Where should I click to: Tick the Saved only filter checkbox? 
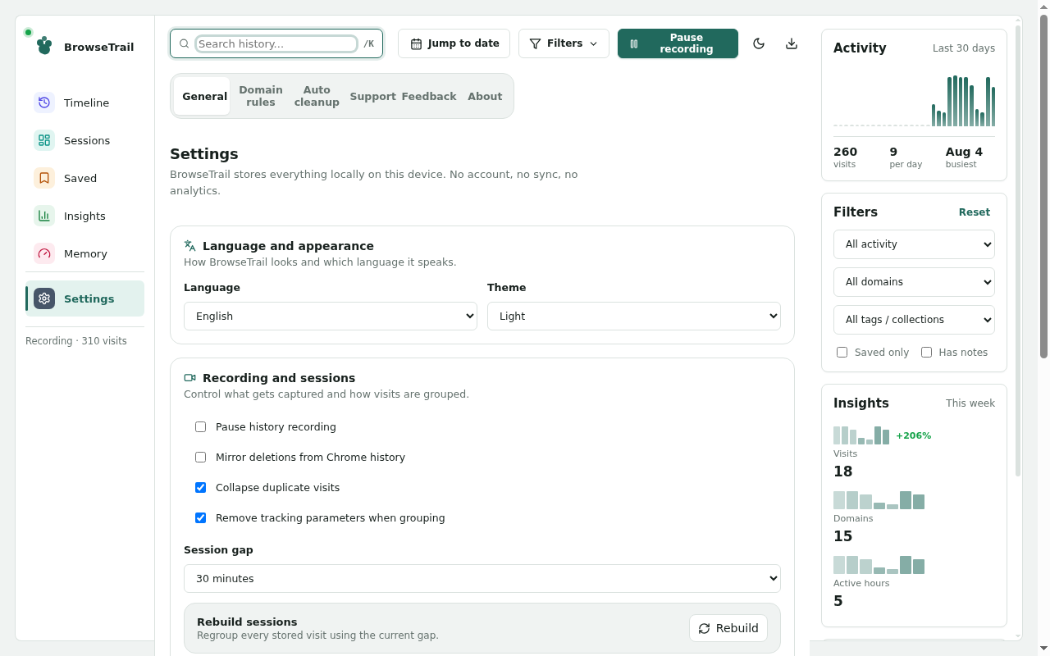842,352
